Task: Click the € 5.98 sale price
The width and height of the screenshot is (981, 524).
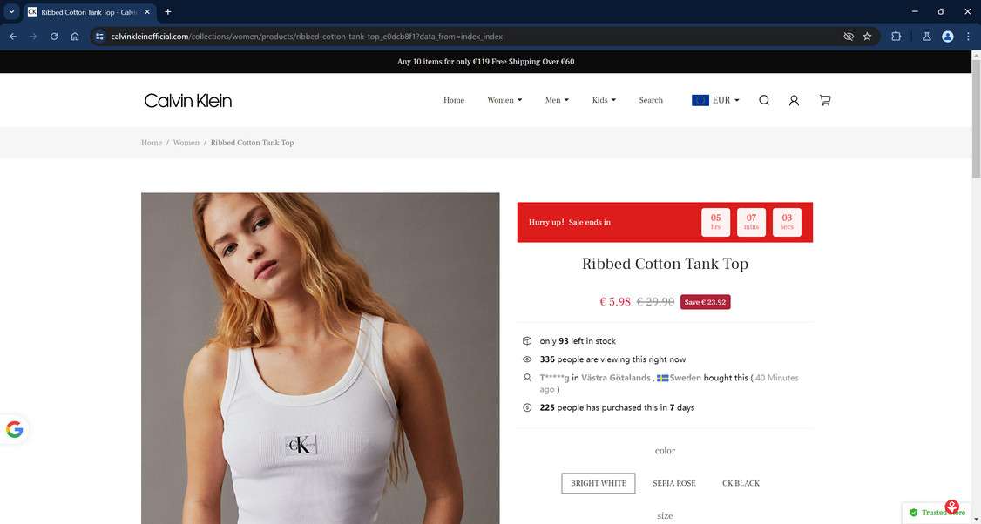Action: pyautogui.click(x=615, y=302)
